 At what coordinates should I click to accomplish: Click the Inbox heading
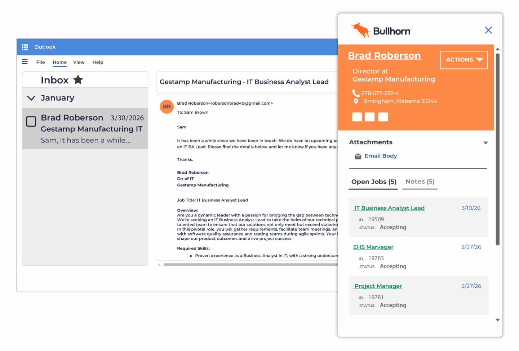(54, 80)
